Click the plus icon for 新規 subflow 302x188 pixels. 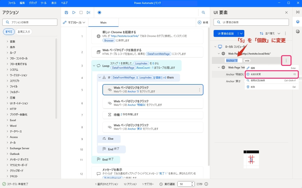[x=200, y=22]
